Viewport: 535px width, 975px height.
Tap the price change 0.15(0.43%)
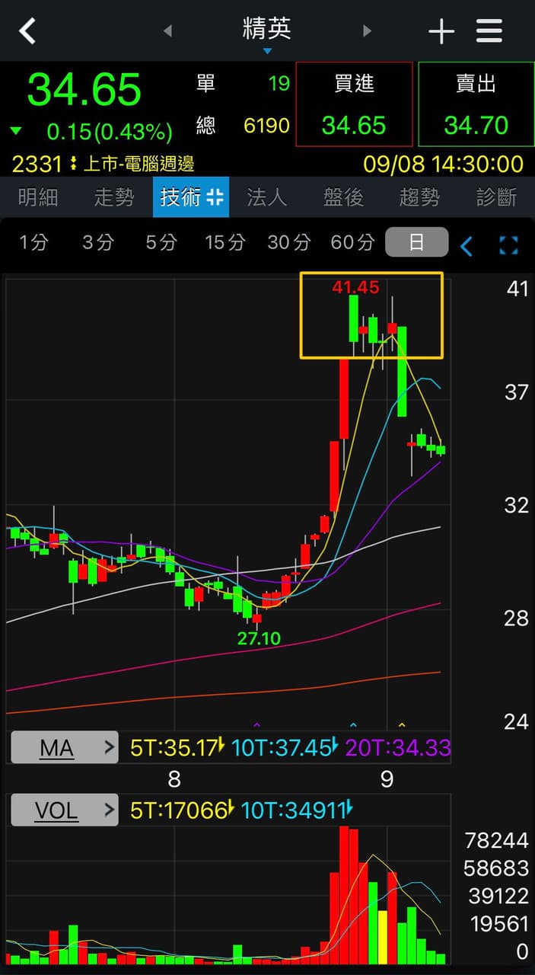coord(110,132)
